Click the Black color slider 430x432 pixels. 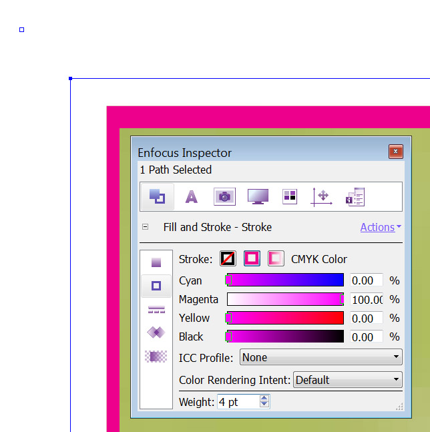click(x=285, y=337)
